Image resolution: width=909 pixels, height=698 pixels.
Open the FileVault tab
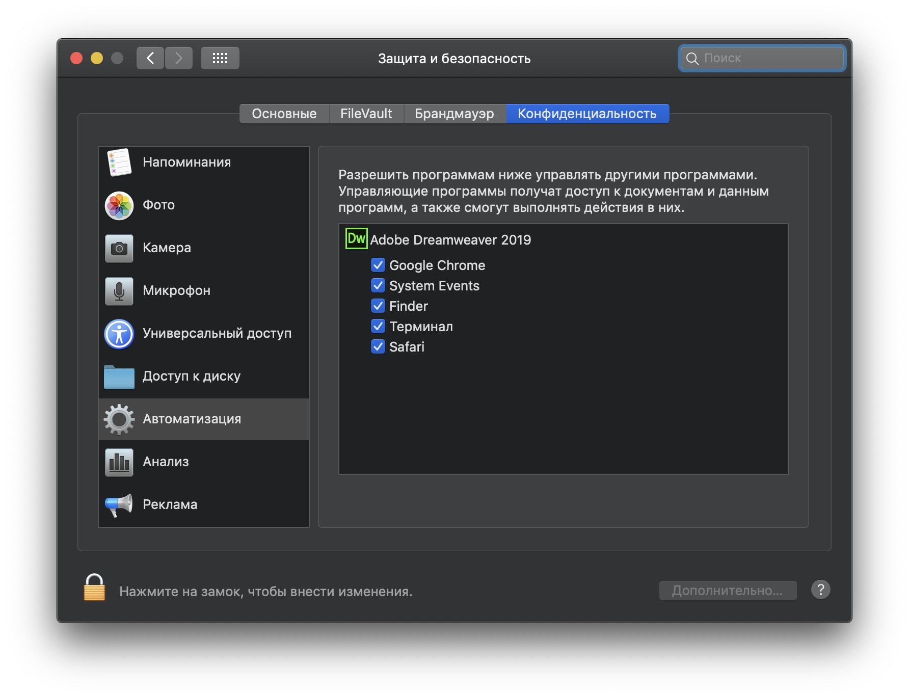pyautogui.click(x=366, y=114)
